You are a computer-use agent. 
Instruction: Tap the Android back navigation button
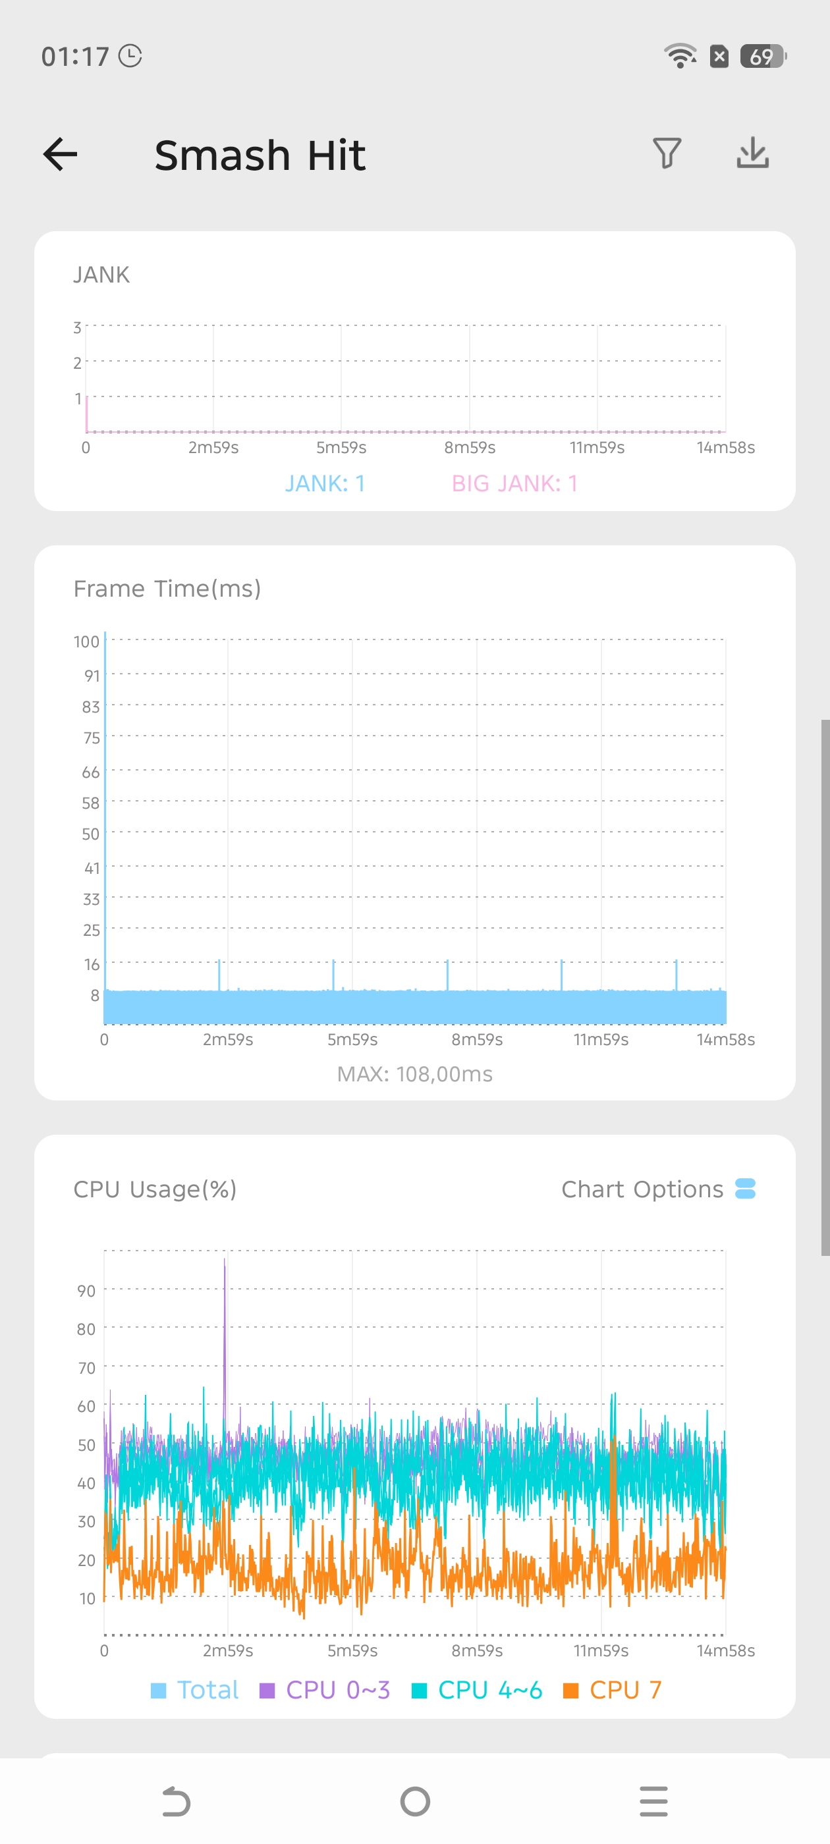(x=175, y=1801)
